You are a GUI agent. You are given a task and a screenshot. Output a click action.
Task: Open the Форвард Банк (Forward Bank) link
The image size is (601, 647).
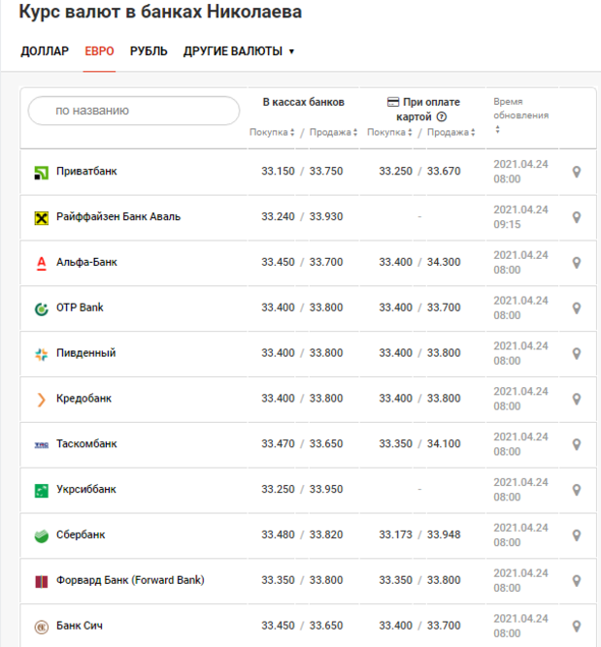tap(130, 580)
